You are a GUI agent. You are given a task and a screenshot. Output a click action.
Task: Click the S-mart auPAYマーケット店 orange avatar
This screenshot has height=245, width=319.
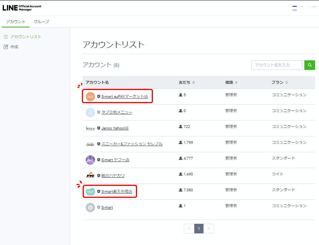(90, 96)
